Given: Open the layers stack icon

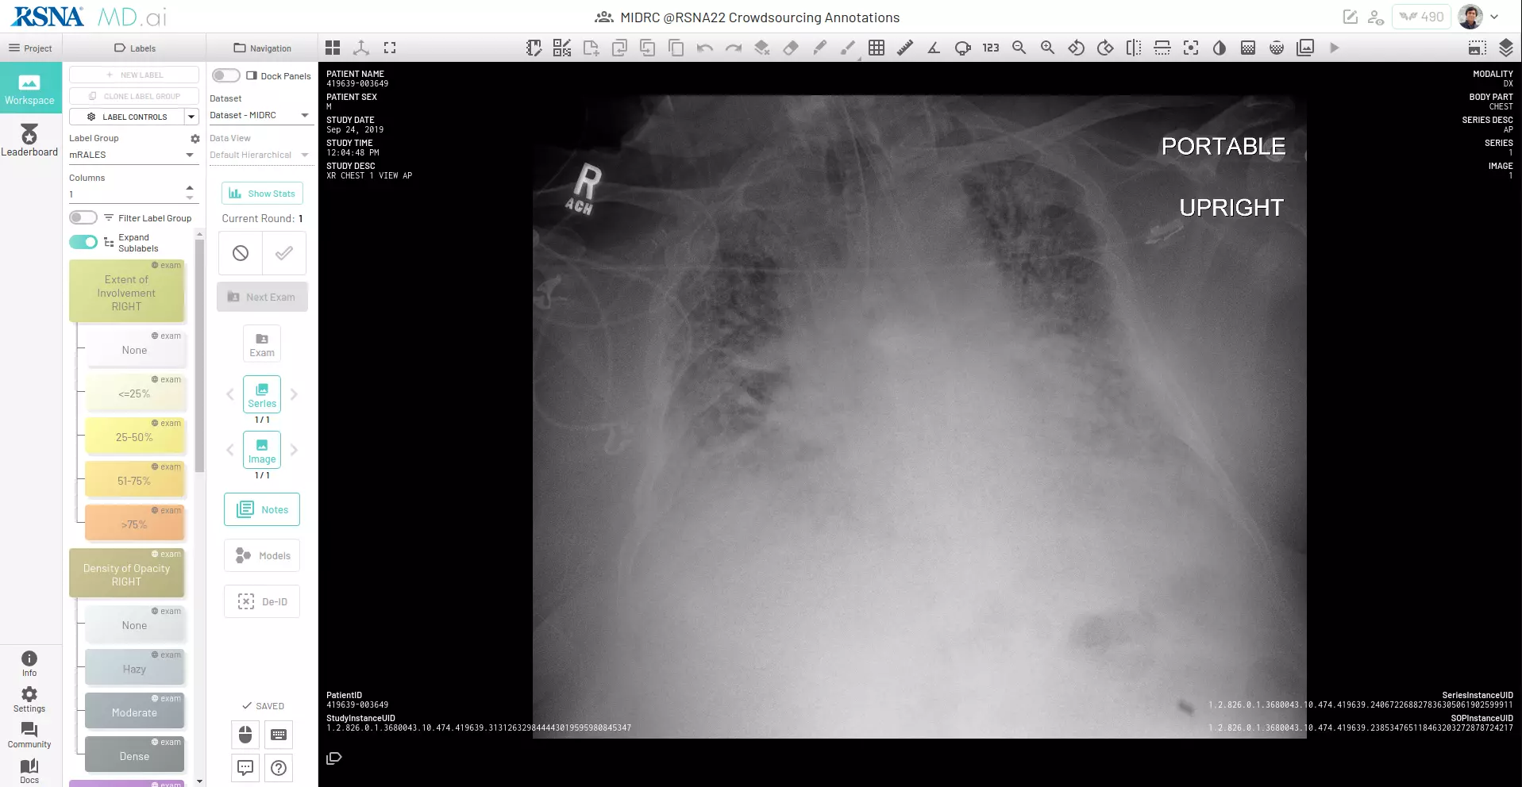Looking at the screenshot, I should (1505, 48).
